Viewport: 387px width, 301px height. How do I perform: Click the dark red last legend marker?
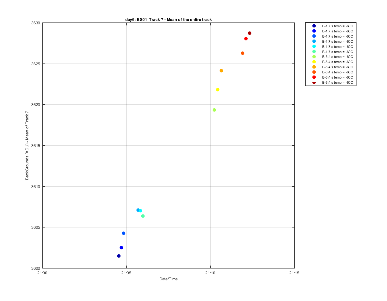[314, 82]
